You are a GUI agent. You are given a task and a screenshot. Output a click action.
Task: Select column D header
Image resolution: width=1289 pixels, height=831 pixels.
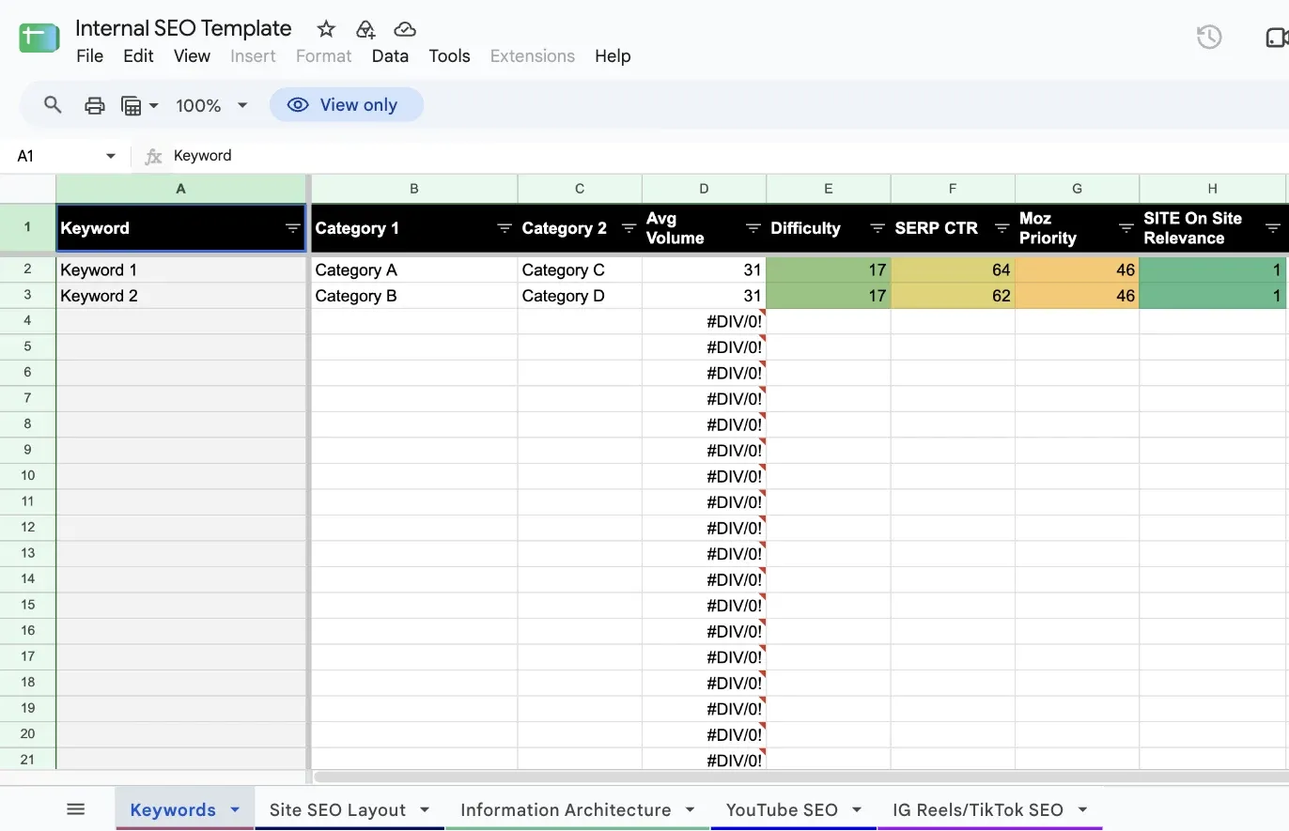704,189
